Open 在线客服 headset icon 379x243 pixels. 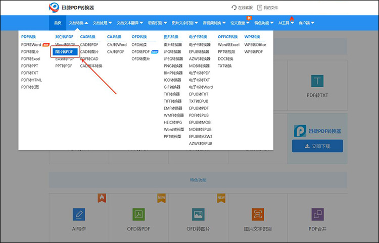click(x=234, y=8)
